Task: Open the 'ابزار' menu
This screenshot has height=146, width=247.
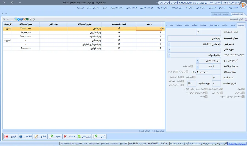Action: click(x=104, y=8)
